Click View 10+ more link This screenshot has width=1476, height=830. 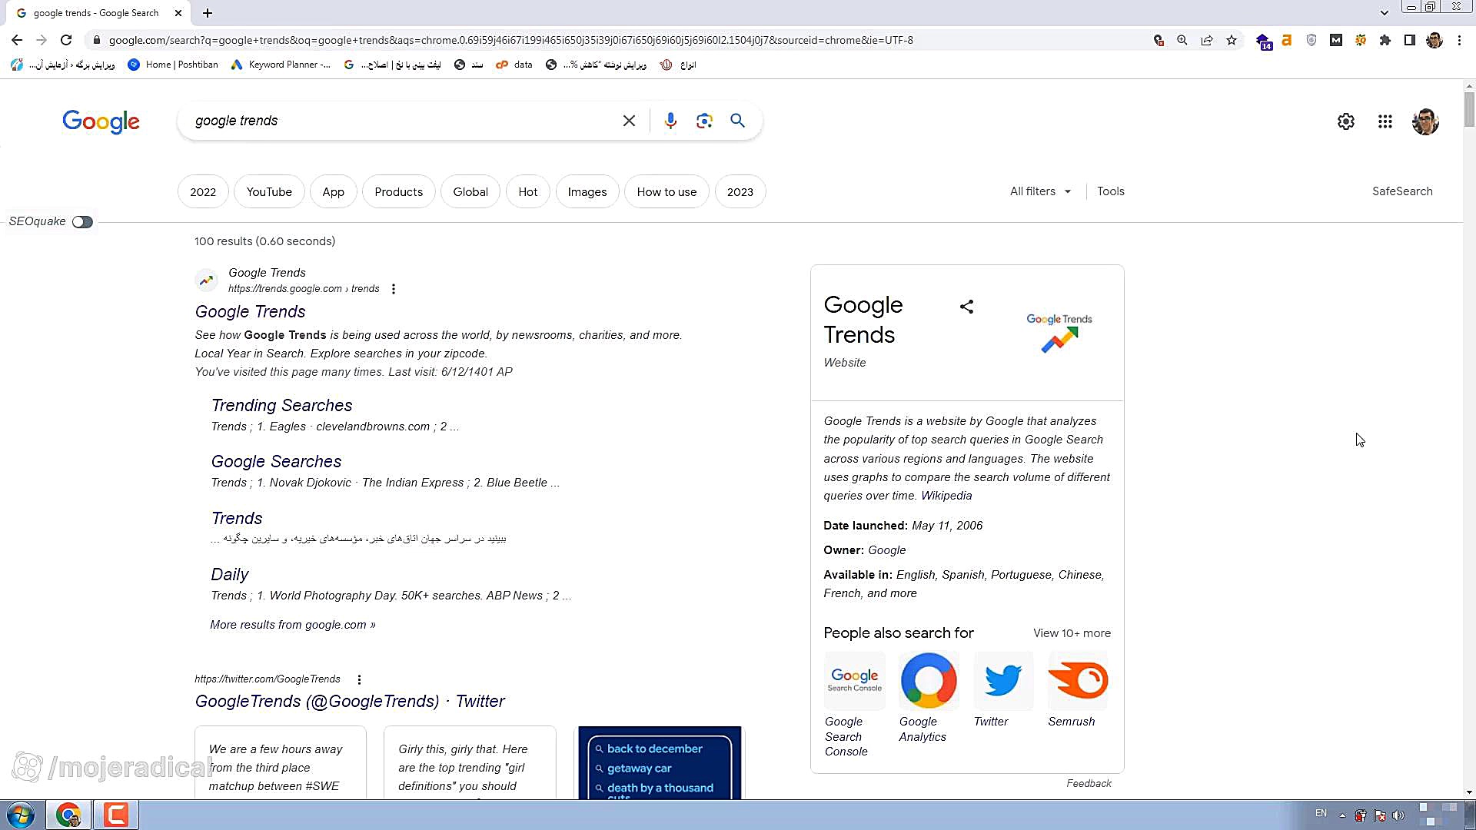pos(1071,633)
